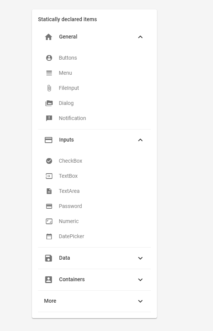The image size is (213, 331).
Task: Expand the Data section chevron
Action: (140, 258)
